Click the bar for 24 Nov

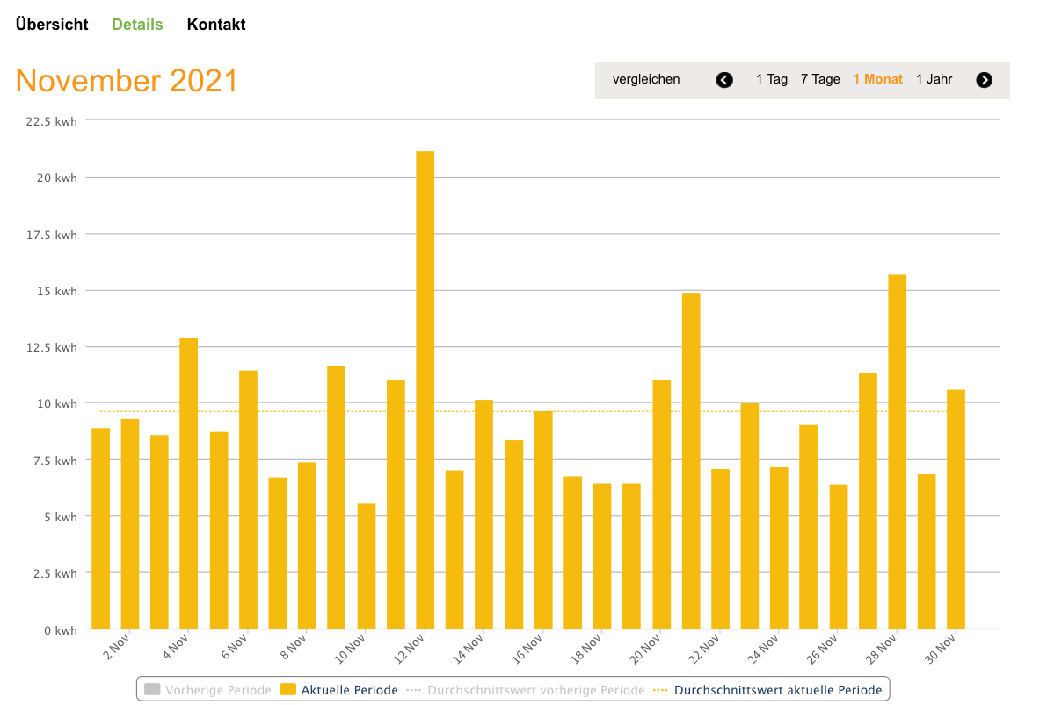click(x=779, y=549)
